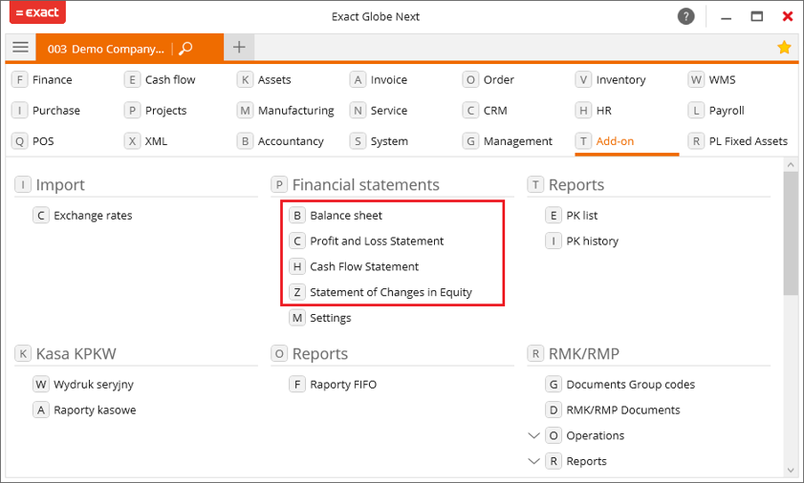Open the PL Fixed Assets module
Image resolution: width=804 pixels, height=483 pixels.
click(738, 141)
